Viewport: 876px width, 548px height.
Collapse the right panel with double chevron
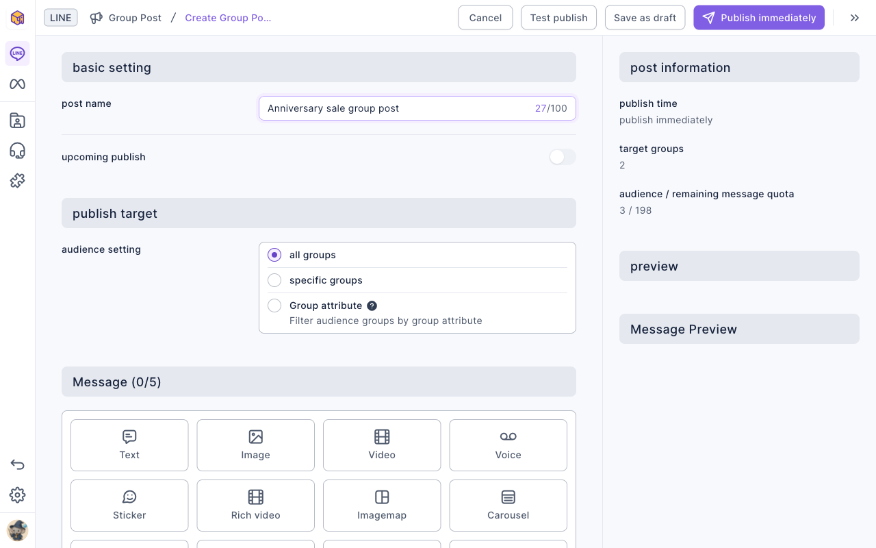[855, 18]
